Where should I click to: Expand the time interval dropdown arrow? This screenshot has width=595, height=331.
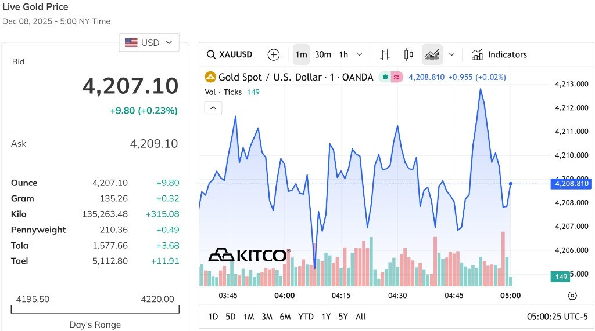click(359, 54)
